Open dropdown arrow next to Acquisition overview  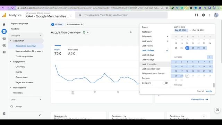click(x=88, y=32)
